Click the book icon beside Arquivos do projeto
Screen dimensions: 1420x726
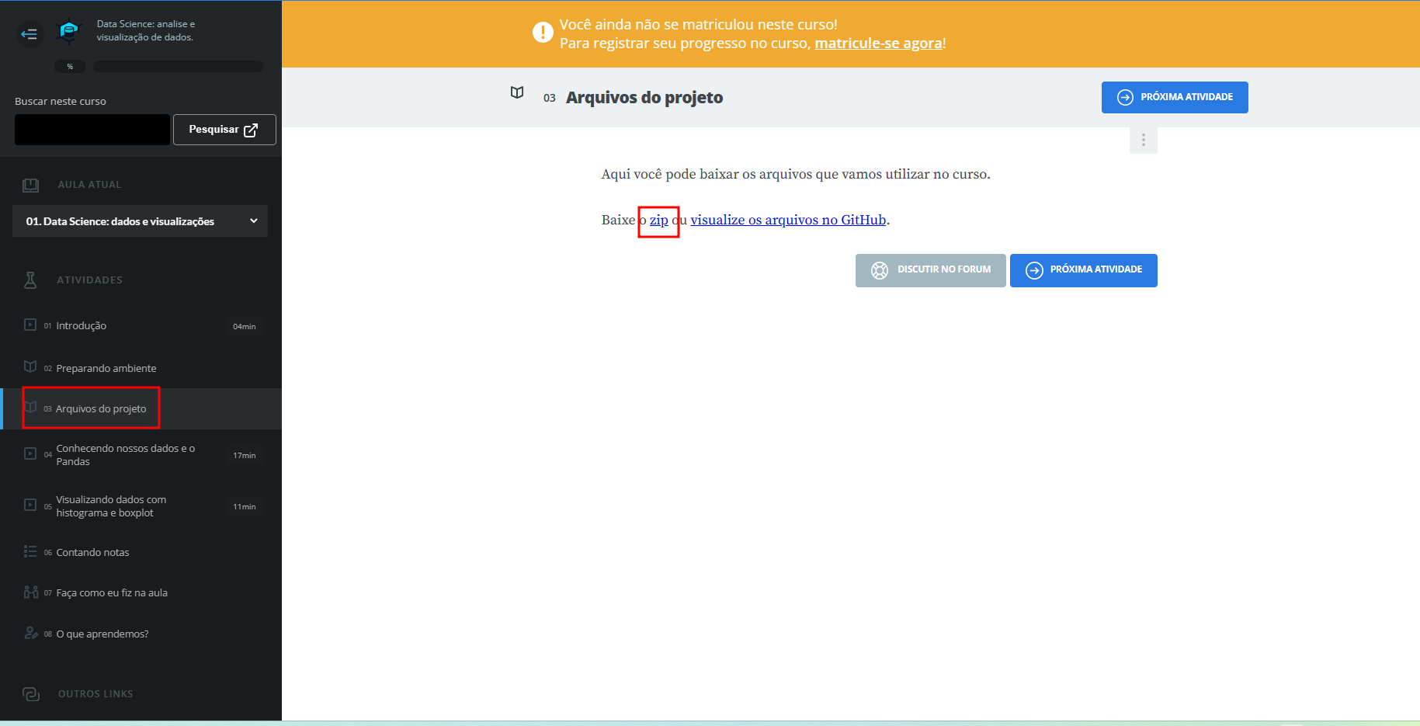point(30,407)
